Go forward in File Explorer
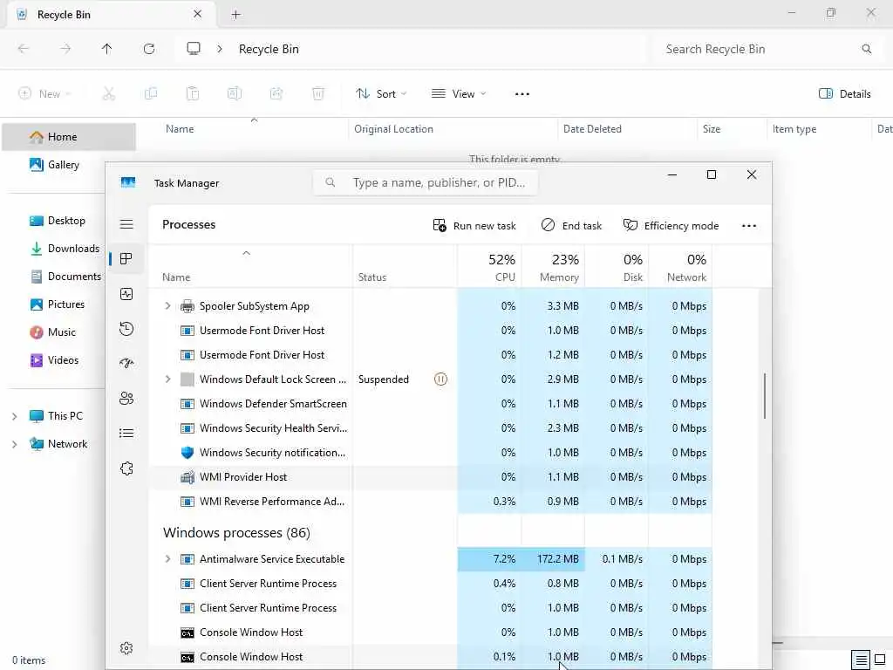The height and width of the screenshot is (670, 893). (x=65, y=49)
